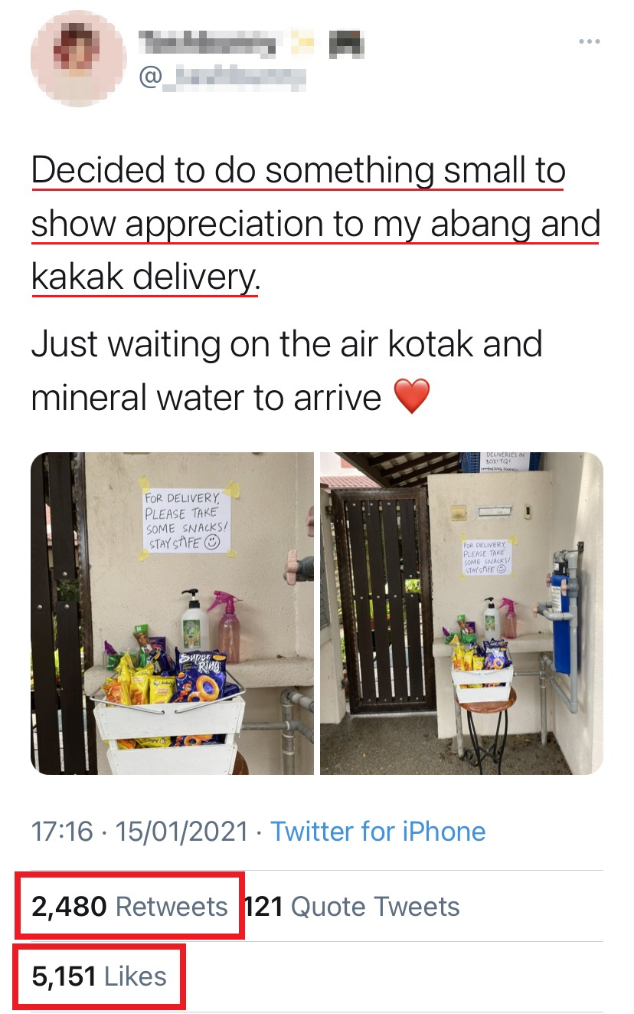Click the blurred display name
Screen dimensions: 634x1014
[206, 43]
